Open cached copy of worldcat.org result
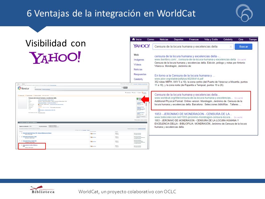The width and height of the screenshot is (265, 199). pyautogui.click(x=239, y=98)
